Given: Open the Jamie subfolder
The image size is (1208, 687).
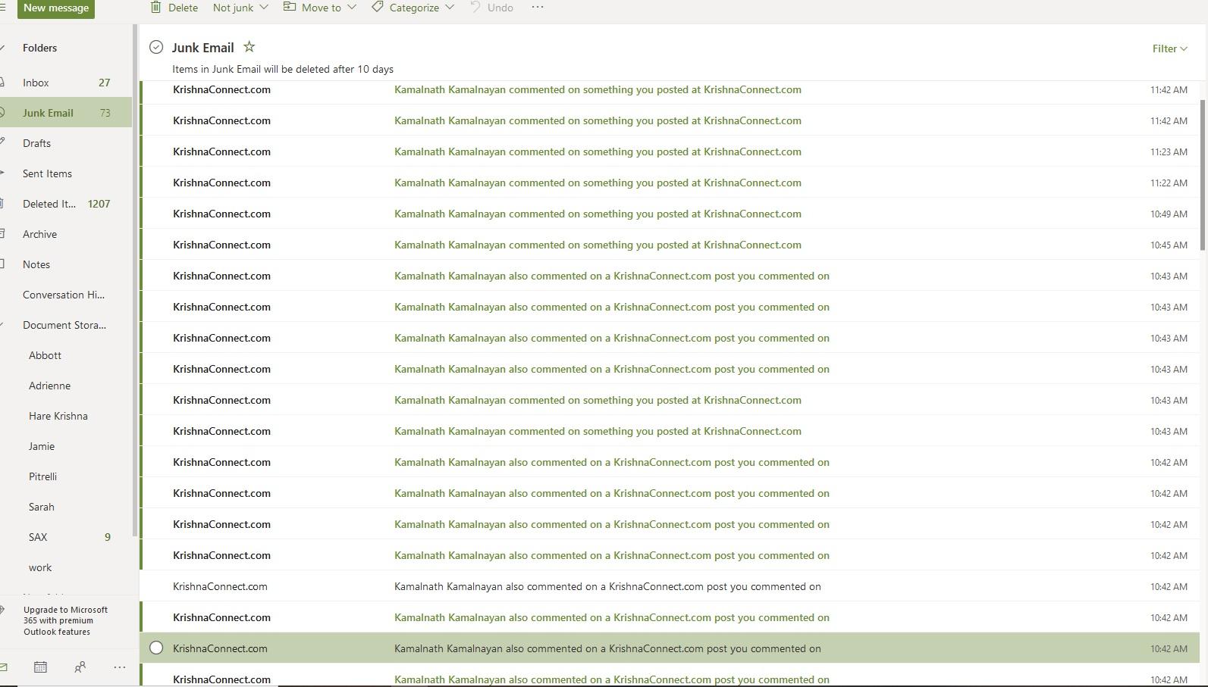Looking at the screenshot, I should 66,446.
